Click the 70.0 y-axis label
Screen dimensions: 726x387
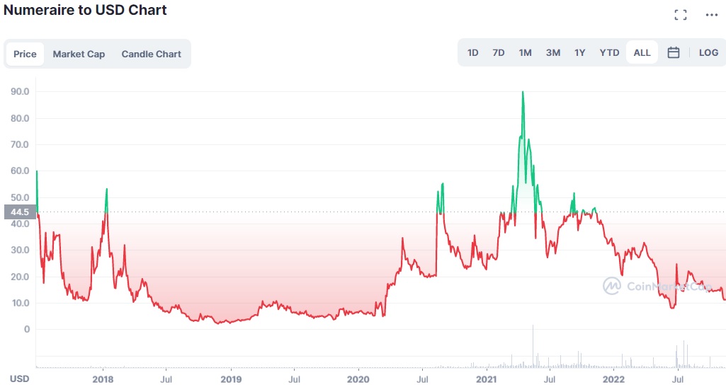click(x=20, y=145)
